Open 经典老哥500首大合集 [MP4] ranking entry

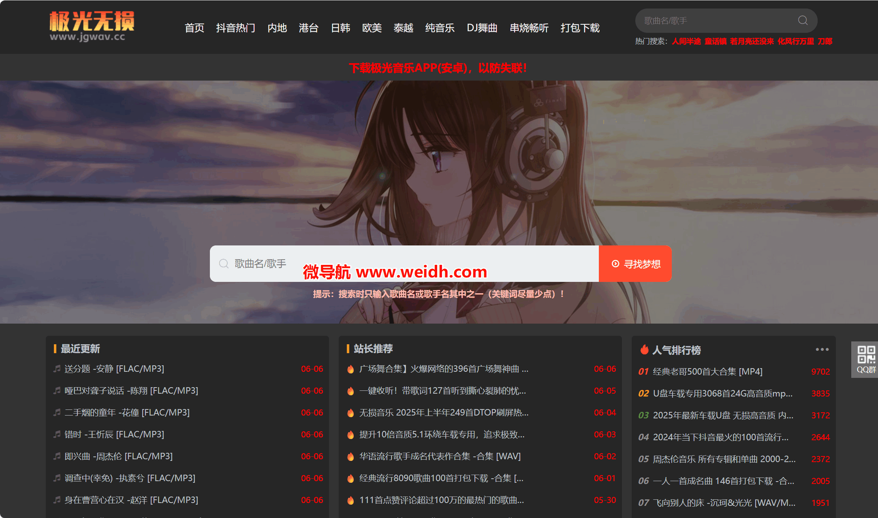[x=707, y=372]
